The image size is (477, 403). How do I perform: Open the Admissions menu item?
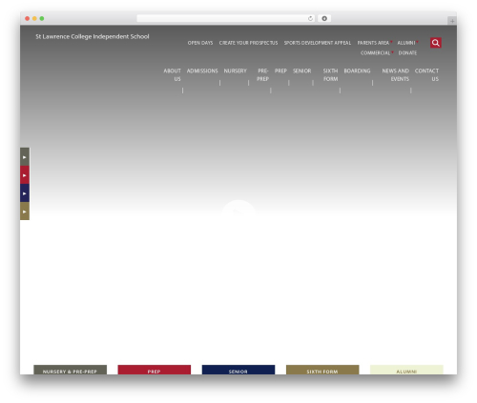click(x=202, y=71)
